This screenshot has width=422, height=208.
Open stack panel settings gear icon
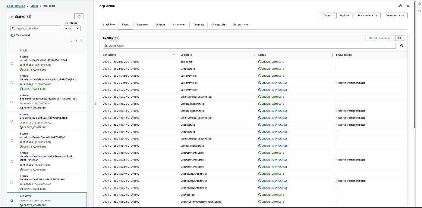pyautogui.click(x=400, y=6)
